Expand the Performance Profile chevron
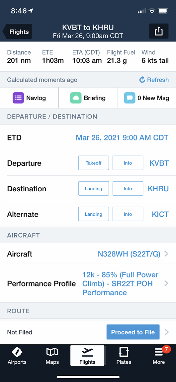Screen dimensions: 176x382 coord(166,284)
